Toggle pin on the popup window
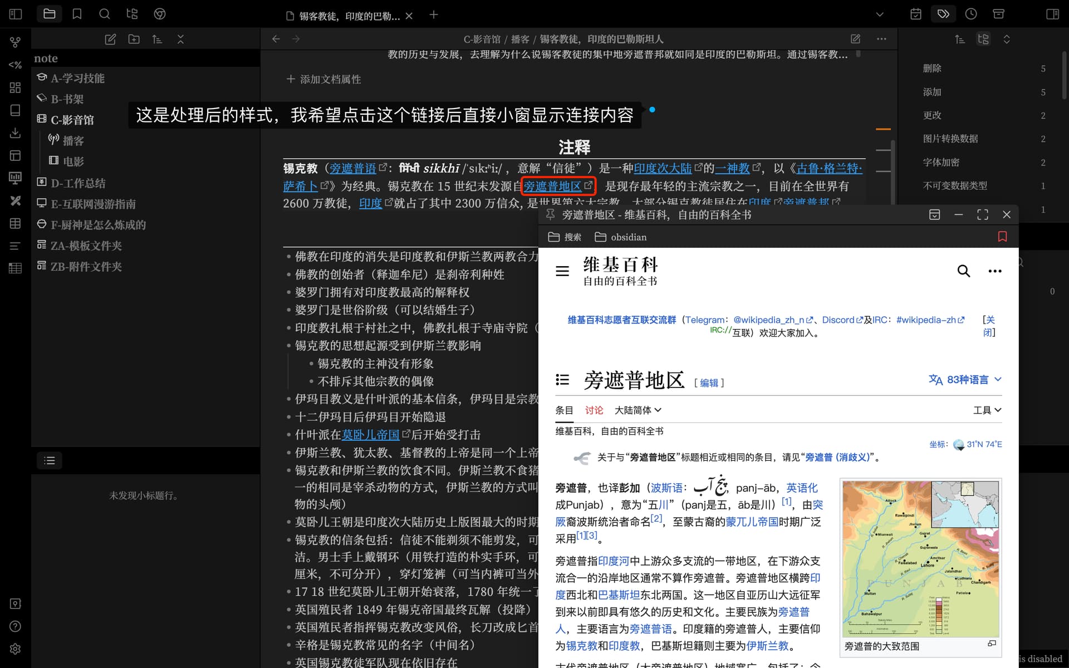 tap(550, 215)
